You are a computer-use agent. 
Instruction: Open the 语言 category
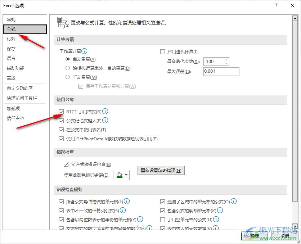click(25, 59)
